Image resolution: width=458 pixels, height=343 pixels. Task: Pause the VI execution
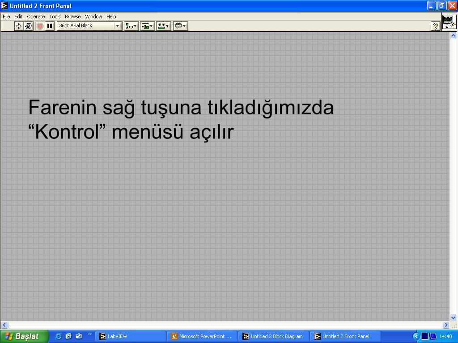[50, 26]
